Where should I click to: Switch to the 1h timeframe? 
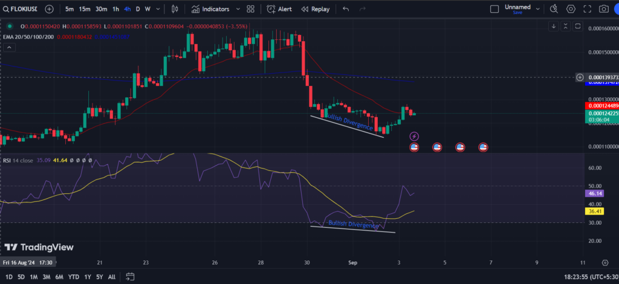(x=115, y=8)
